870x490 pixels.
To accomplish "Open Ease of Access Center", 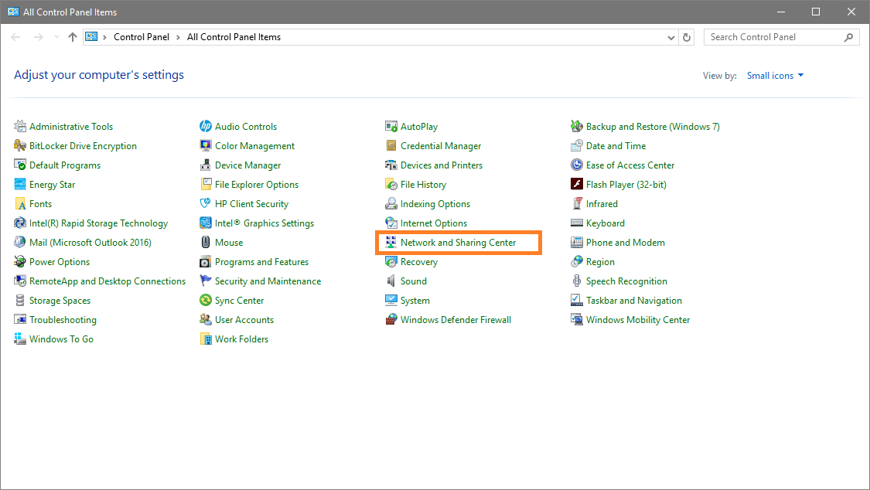I will (630, 165).
